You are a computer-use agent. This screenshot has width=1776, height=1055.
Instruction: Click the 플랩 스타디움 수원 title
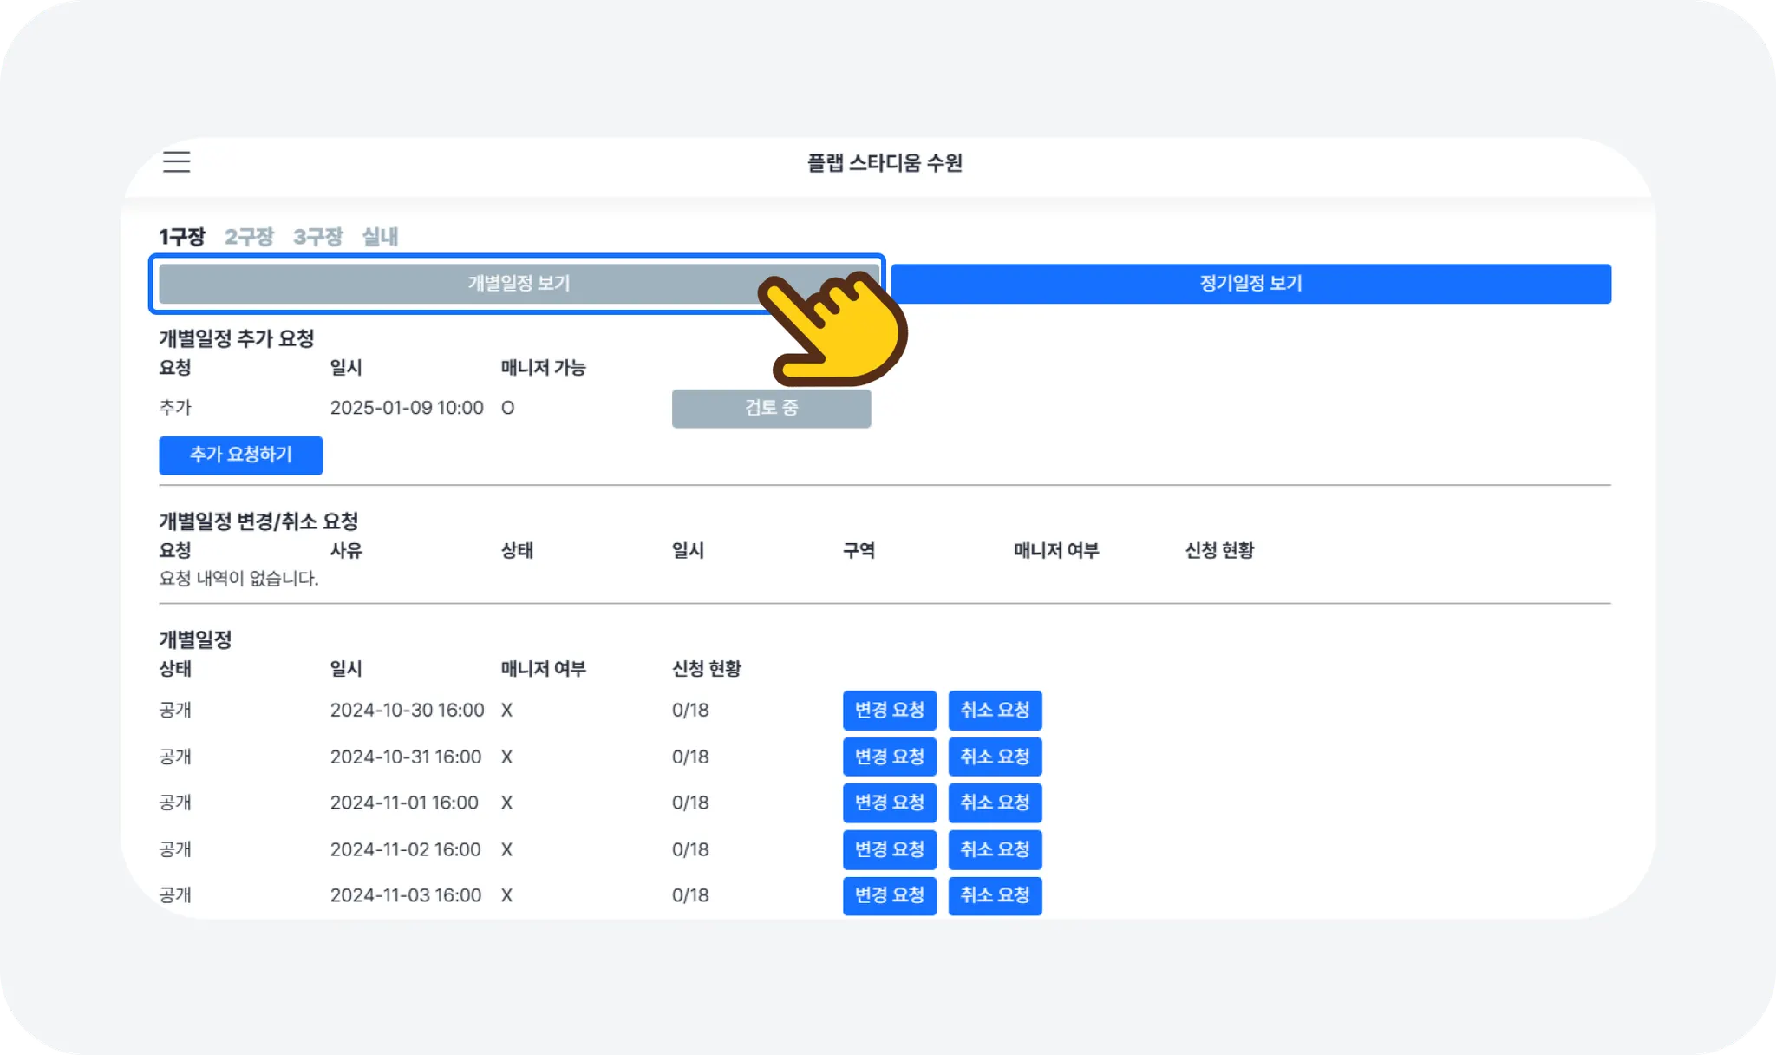point(885,163)
